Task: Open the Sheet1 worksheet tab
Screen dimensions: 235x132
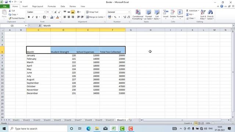Action: click(16, 120)
